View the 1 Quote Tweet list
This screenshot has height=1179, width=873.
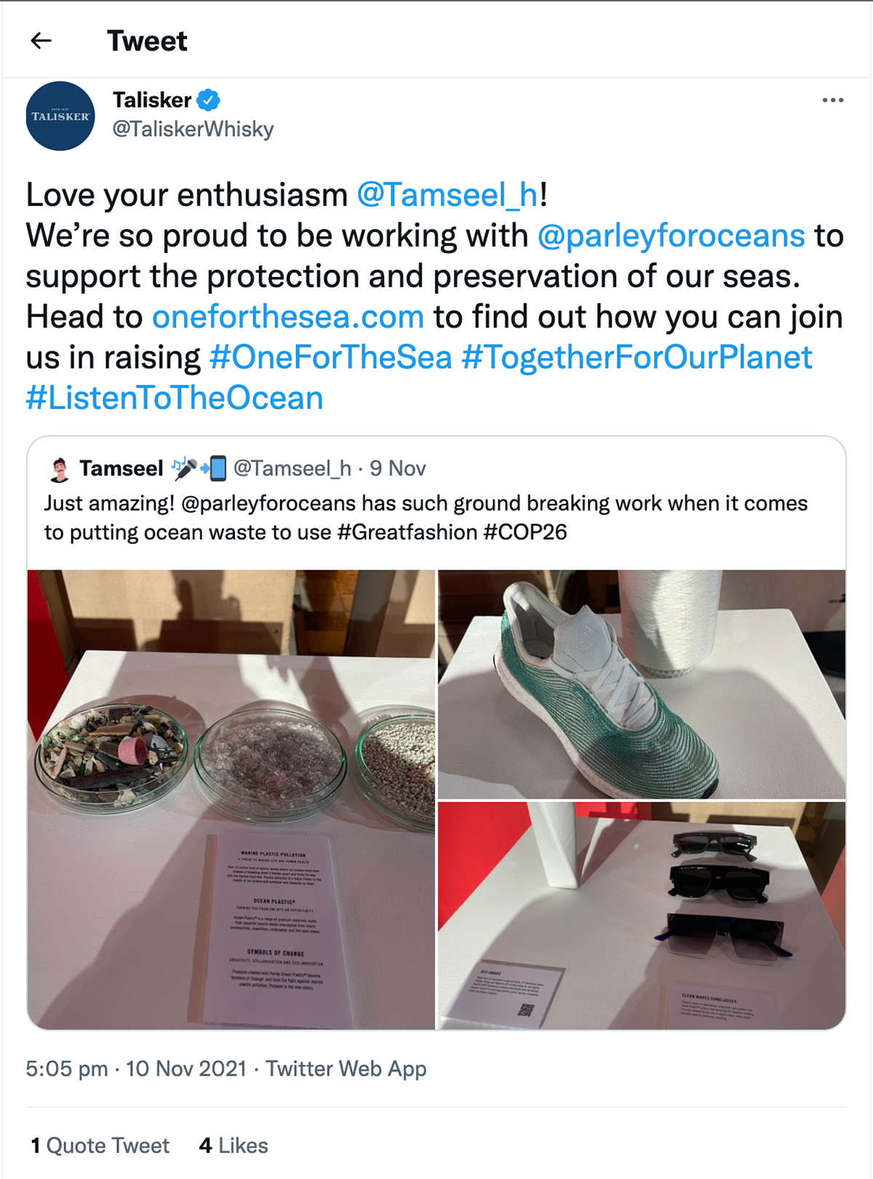pyautogui.click(x=100, y=1146)
